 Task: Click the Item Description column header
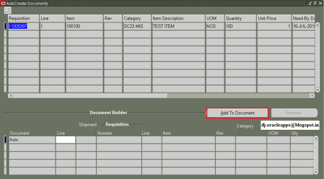(x=178, y=18)
